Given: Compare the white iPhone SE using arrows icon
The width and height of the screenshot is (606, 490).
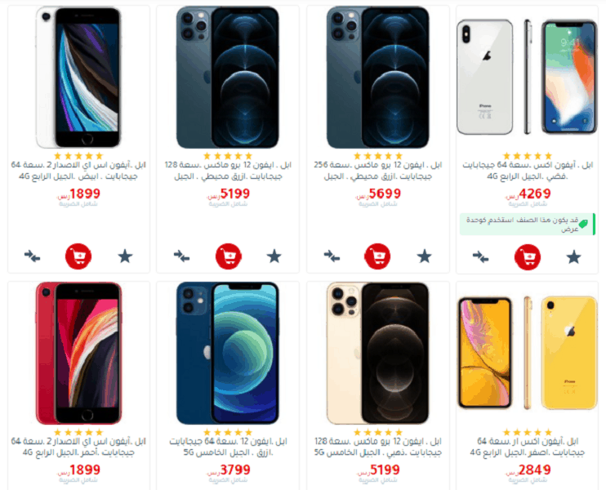Looking at the screenshot, I should tap(32, 256).
